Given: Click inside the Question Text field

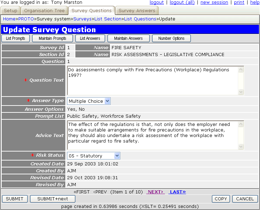Looking at the screenshot, I should click(152, 80).
